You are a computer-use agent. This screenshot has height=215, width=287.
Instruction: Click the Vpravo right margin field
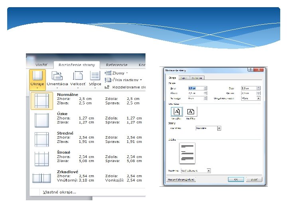coord(249,93)
